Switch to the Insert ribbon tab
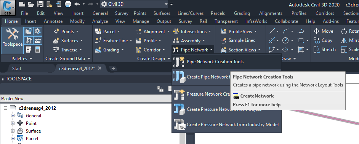Viewport: 359px width, 144px height. (x=31, y=21)
